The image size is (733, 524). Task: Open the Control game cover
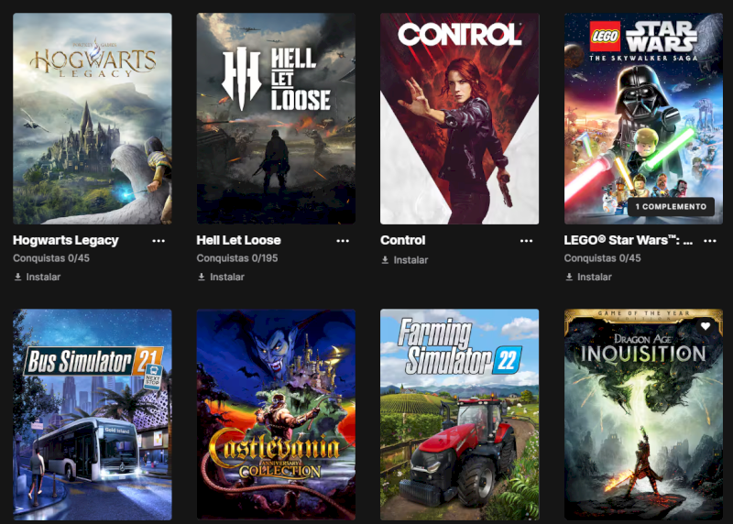pyautogui.click(x=460, y=119)
